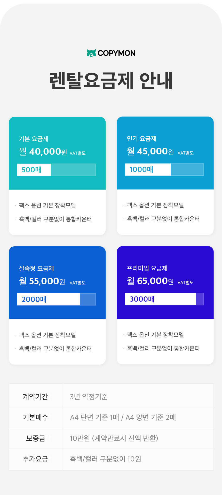Screen dimensions: 222x495
Task: Click the 월 65,000원 price
Action: click(150, 281)
